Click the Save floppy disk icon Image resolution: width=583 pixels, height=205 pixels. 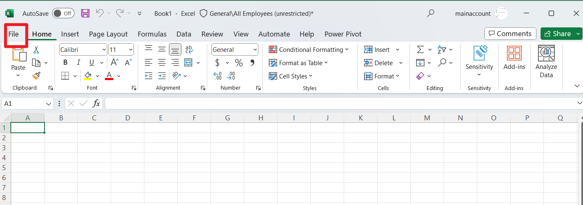point(85,13)
